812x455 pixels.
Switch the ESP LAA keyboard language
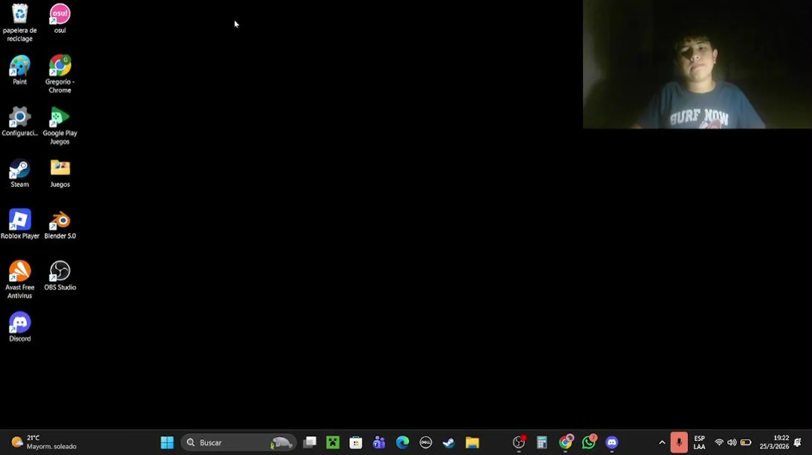pyautogui.click(x=699, y=442)
